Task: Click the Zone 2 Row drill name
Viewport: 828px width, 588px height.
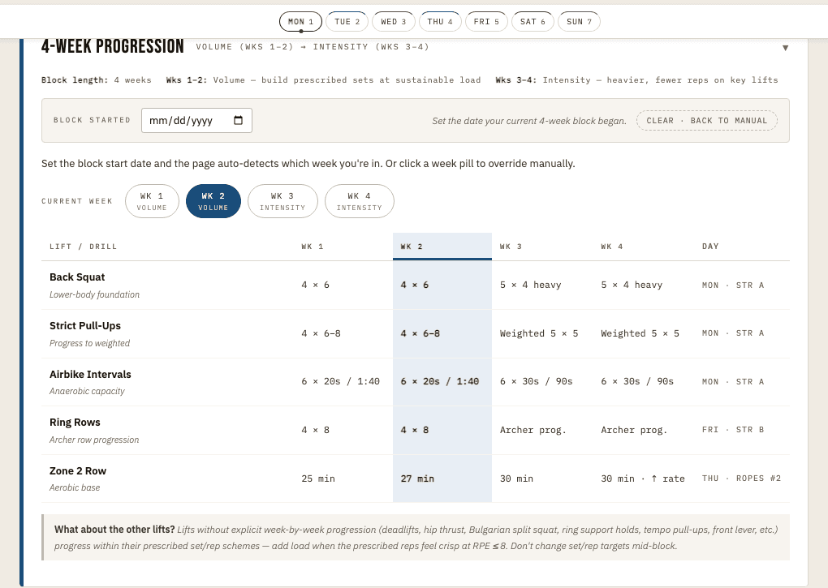Action: (x=78, y=470)
